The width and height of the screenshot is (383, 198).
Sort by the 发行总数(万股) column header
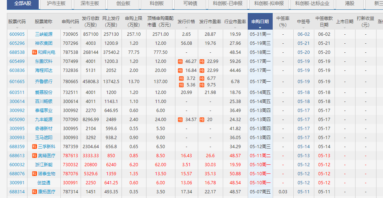[x=91, y=21]
